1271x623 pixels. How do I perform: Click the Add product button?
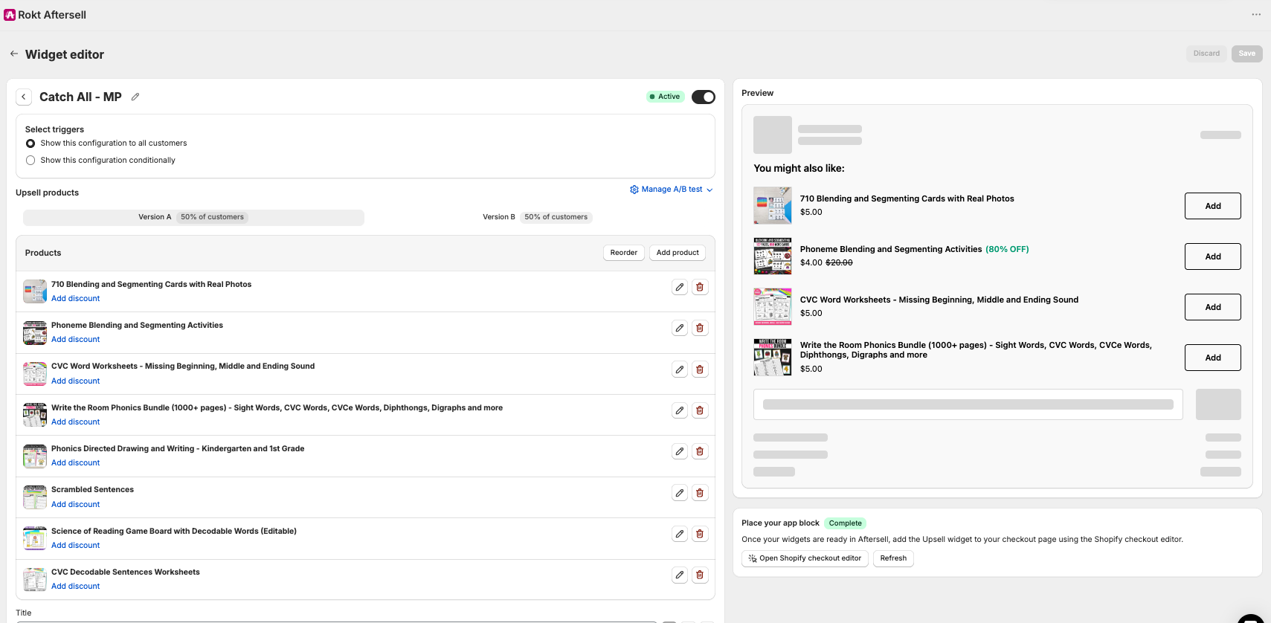(678, 253)
